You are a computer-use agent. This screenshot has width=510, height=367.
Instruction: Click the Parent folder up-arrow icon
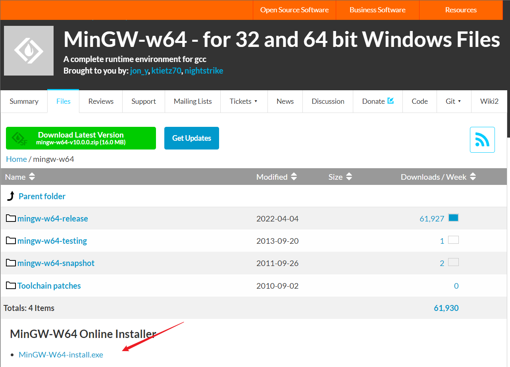[x=11, y=196]
